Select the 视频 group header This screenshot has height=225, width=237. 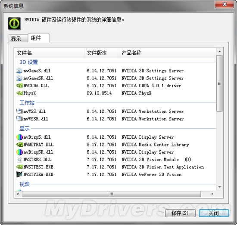click(x=25, y=184)
